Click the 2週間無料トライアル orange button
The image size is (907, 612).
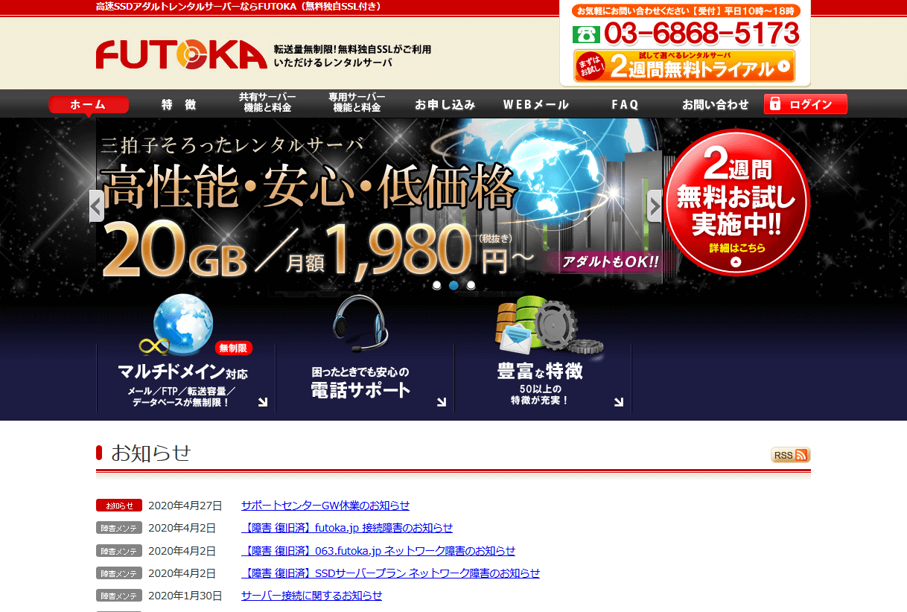pos(684,66)
